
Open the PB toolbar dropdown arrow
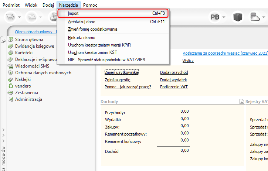tap(225, 17)
